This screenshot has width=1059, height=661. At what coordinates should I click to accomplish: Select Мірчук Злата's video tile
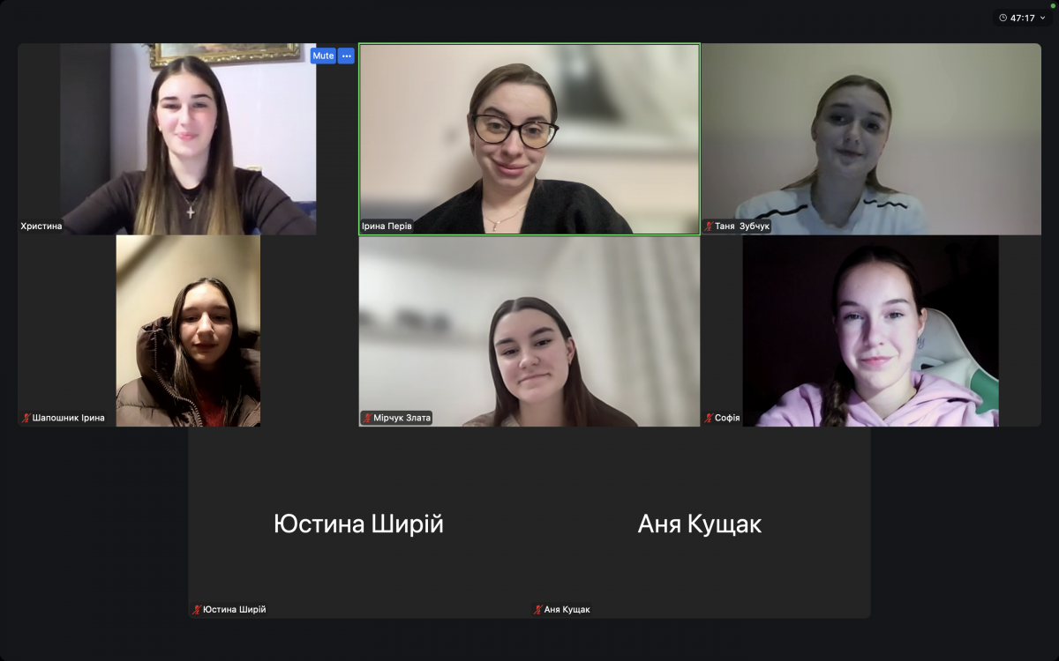point(529,330)
